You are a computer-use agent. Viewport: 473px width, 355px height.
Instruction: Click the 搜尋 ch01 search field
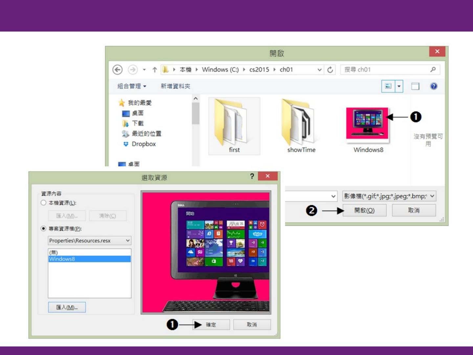pyautogui.click(x=386, y=70)
